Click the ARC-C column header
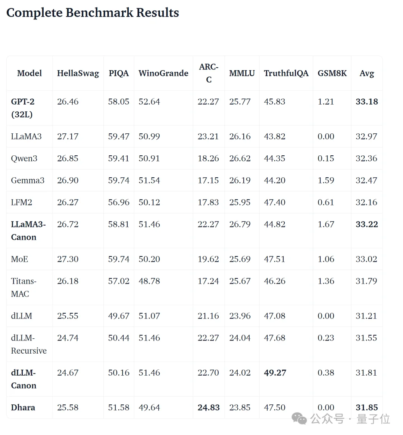 pyautogui.click(x=209, y=73)
